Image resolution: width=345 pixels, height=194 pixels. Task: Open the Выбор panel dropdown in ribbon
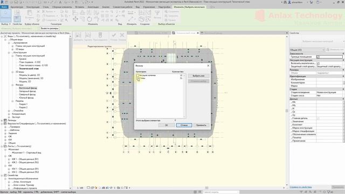(6, 24)
